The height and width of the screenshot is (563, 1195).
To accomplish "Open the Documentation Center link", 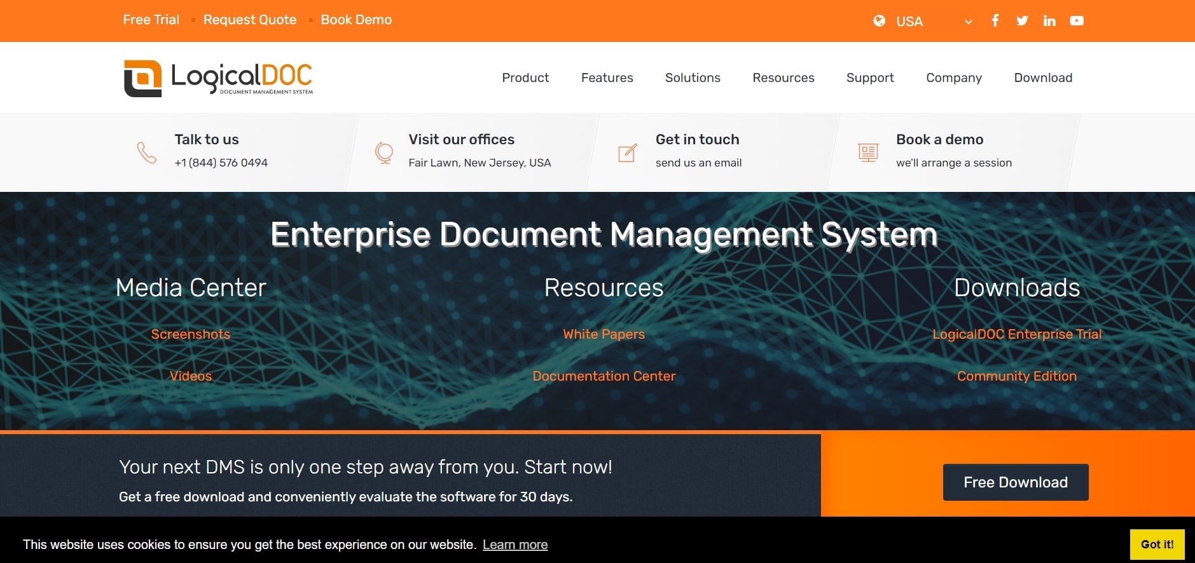I will point(604,376).
